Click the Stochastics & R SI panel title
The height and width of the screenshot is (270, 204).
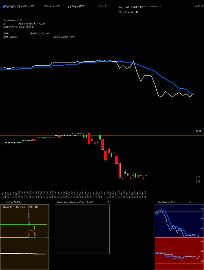(175, 202)
